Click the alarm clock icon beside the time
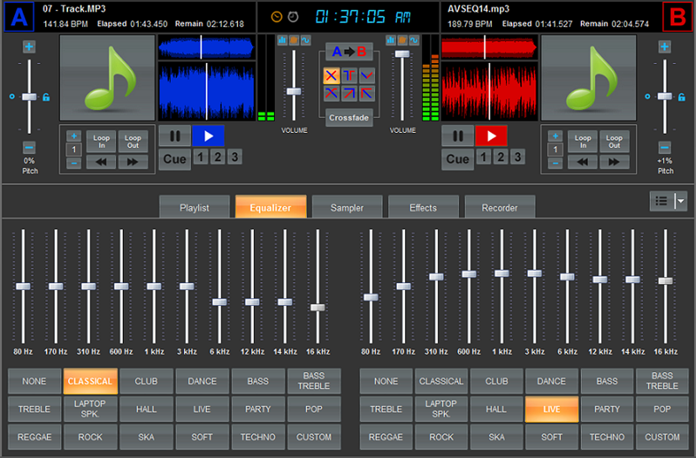This screenshot has width=696, height=458. (294, 17)
